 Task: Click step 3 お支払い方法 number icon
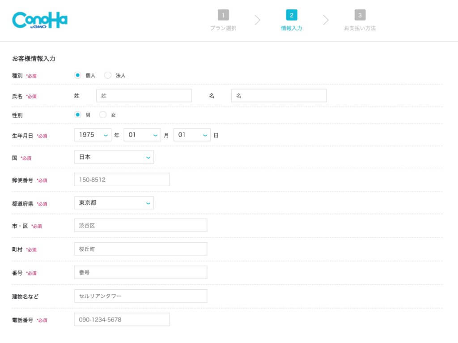360,15
